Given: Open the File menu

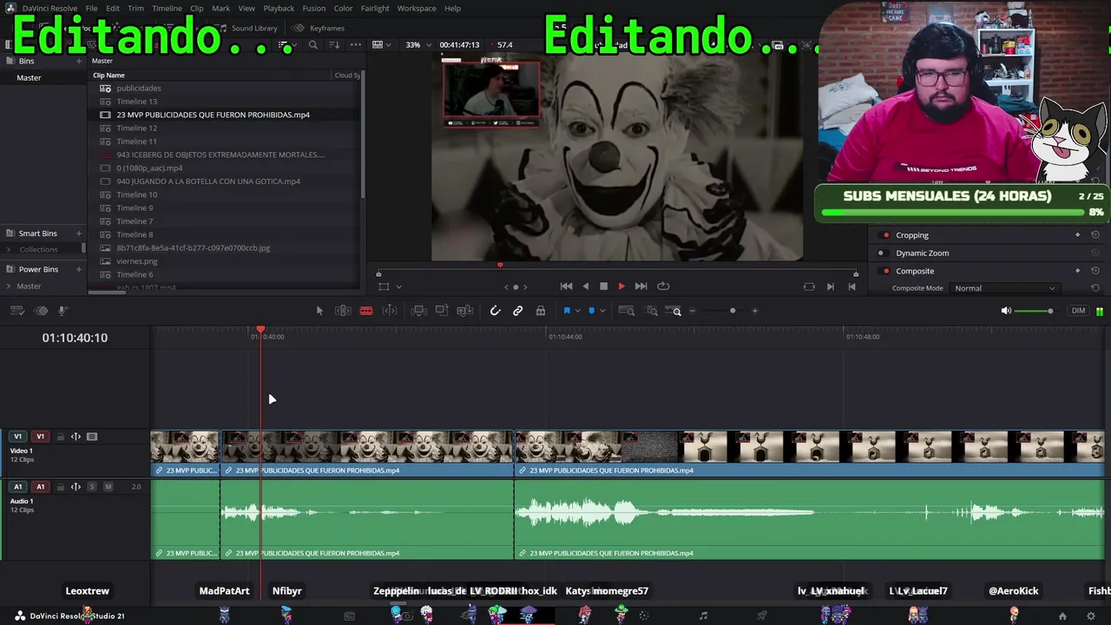Looking at the screenshot, I should pyautogui.click(x=91, y=9).
